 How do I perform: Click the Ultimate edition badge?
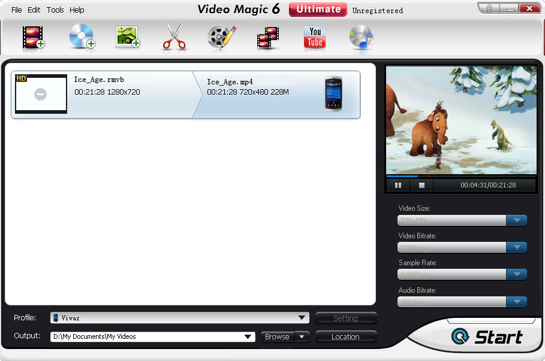tap(318, 10)
